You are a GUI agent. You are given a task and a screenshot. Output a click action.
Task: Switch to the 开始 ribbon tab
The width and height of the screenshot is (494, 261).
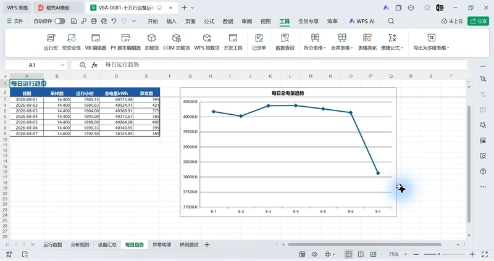[x=153, y=21]
